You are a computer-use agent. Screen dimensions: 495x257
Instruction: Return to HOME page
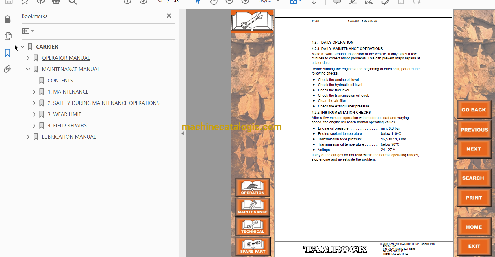coord(474,227)
